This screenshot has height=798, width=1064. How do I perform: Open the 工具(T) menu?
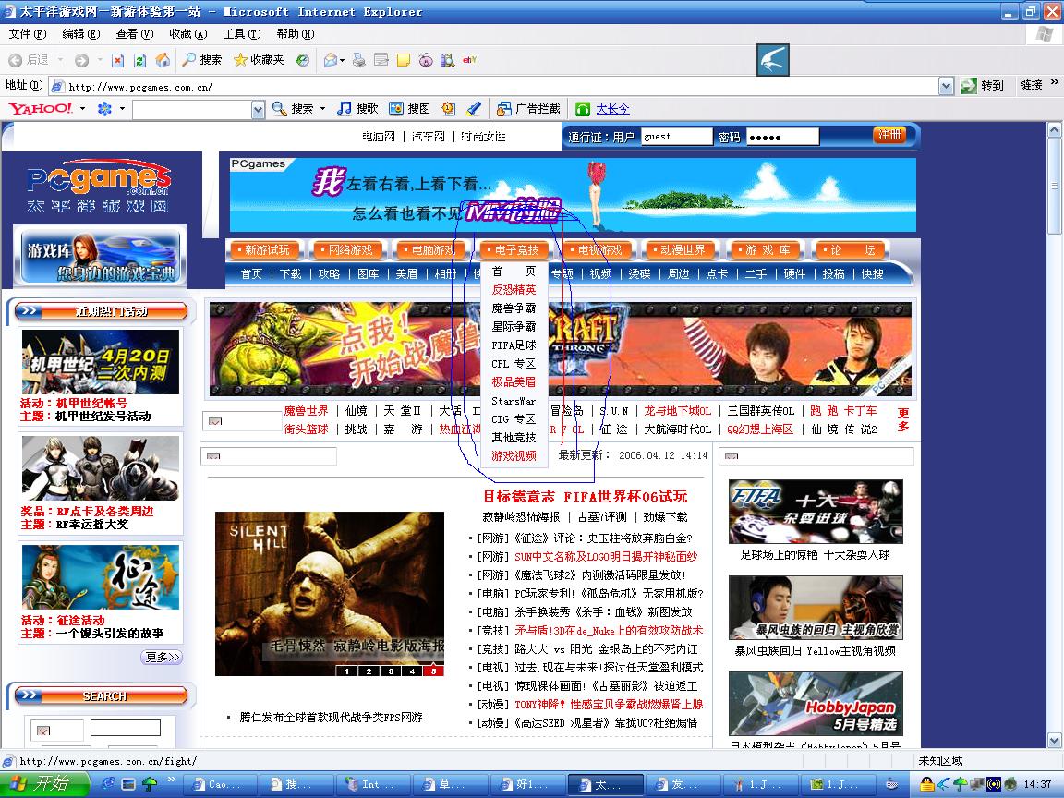(242, 33)
